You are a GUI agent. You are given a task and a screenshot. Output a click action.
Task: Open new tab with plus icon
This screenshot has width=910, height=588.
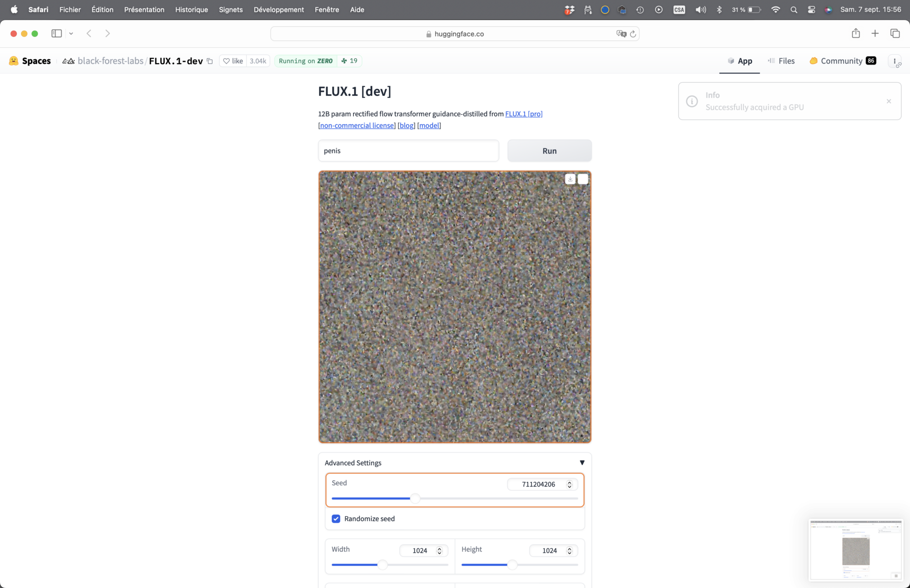pyautogui.click(x=875, y=33)
